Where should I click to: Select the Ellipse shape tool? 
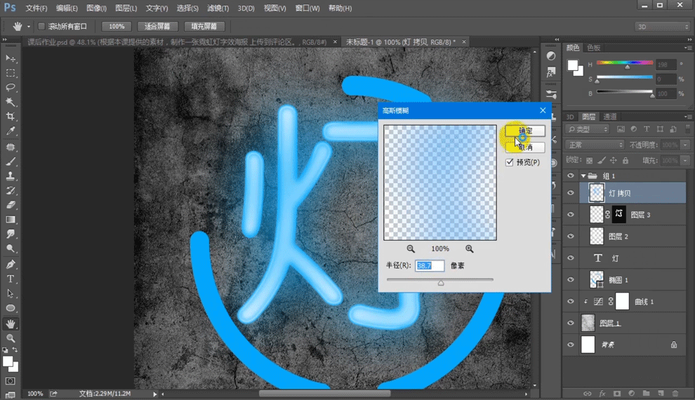(x=11, y=308)
